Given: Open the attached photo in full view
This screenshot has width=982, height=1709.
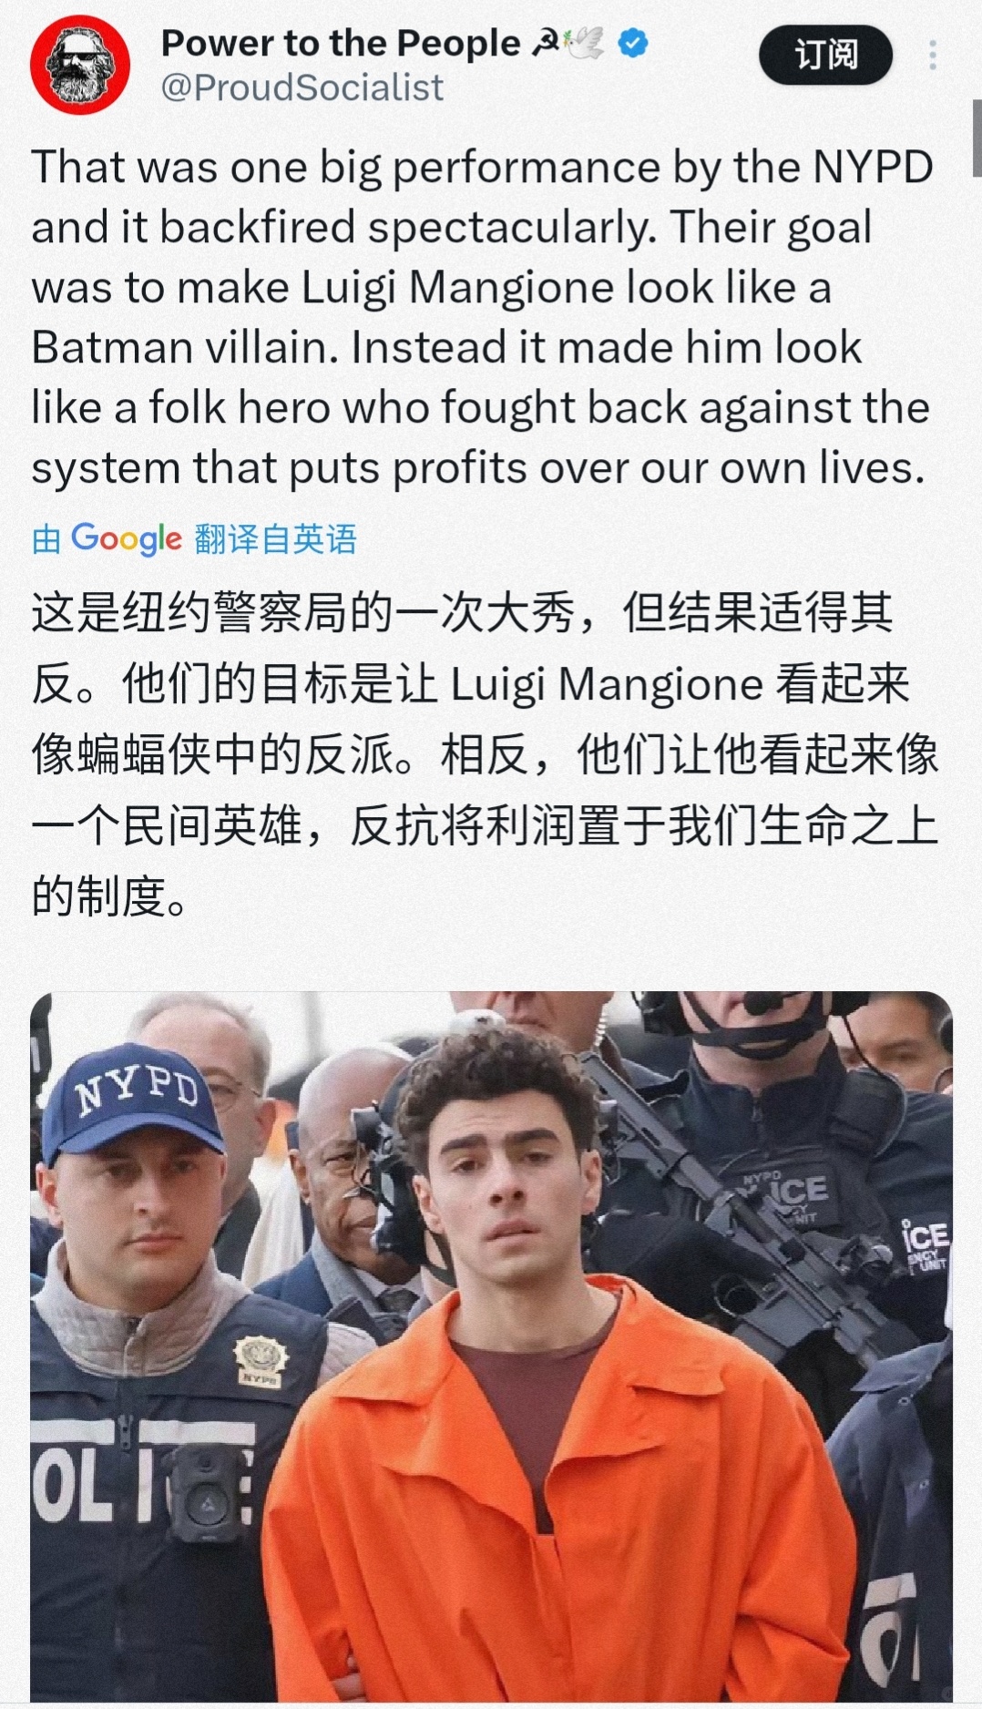Looking at the screenshot, I should [x=491, y=1346].
